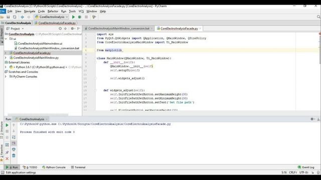This screenshot has width=321, height=180.
Task: Select CoreElectroAnalysisMainWindow_conversion.bat in project tree
Action: (x=49, y=48)
